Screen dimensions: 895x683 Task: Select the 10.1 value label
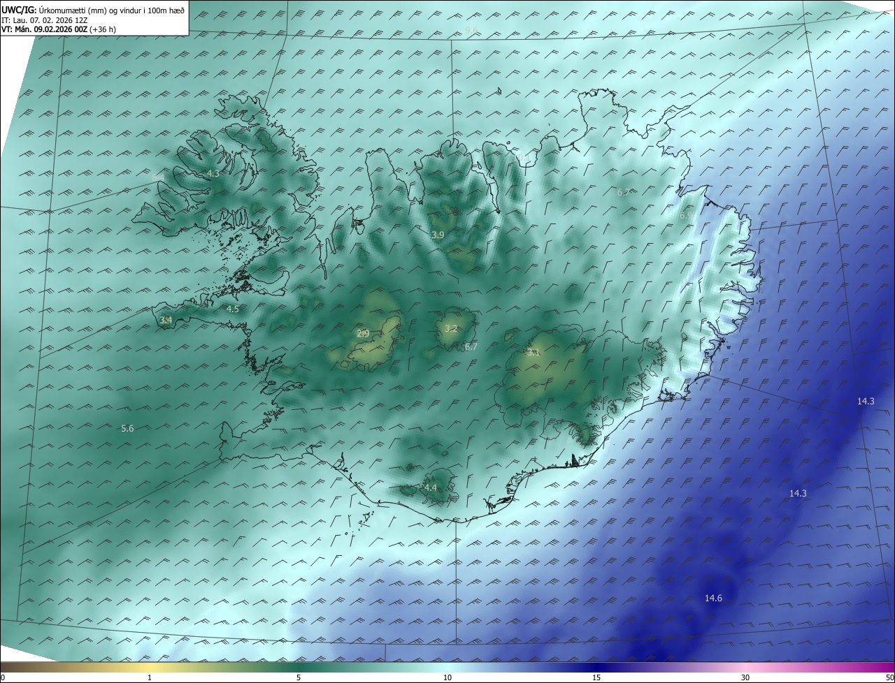[x=523, y=157]
